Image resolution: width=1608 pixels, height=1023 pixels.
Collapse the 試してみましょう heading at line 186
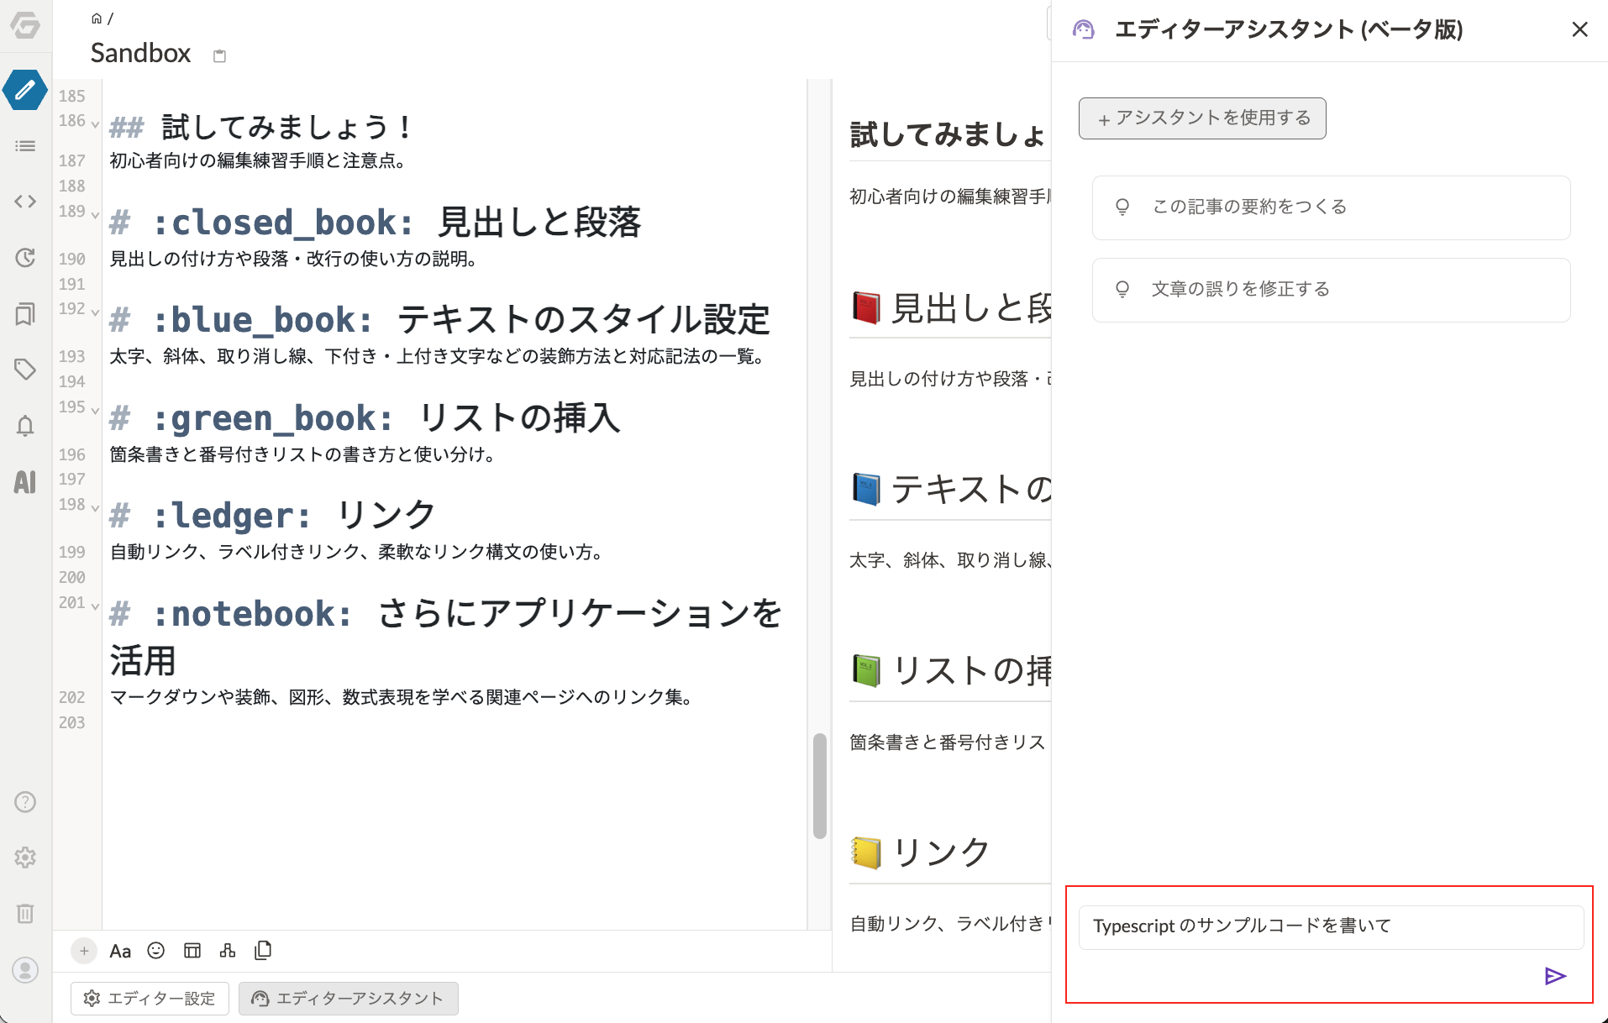(x=95, y=124)
